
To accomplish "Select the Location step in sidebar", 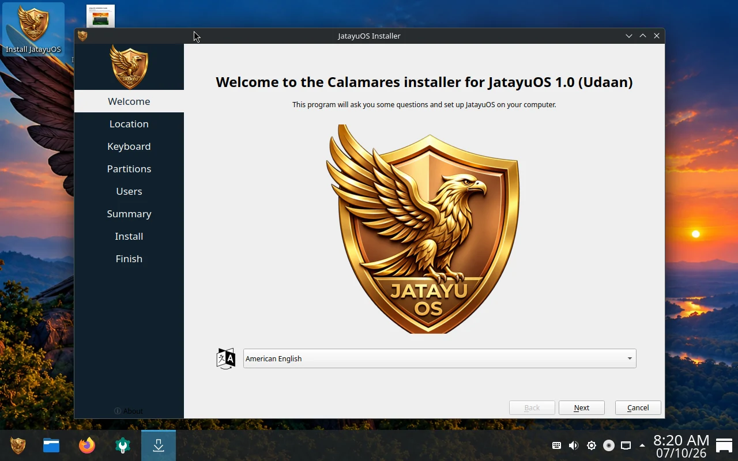I will (129, 124).
